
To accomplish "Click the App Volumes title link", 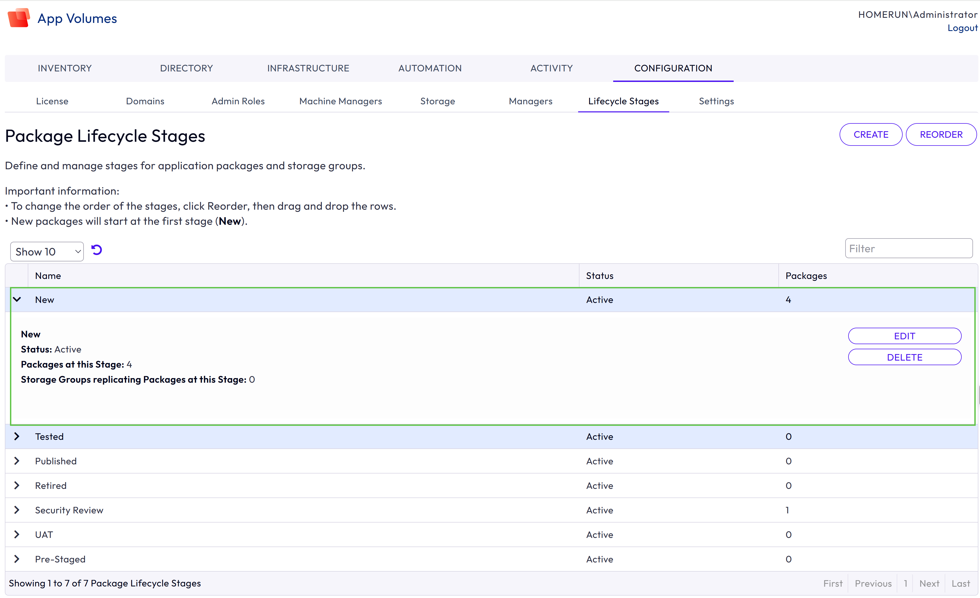I will [77, 19].
